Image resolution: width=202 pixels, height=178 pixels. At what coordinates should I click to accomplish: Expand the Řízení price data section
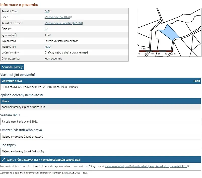coord(43,160)
